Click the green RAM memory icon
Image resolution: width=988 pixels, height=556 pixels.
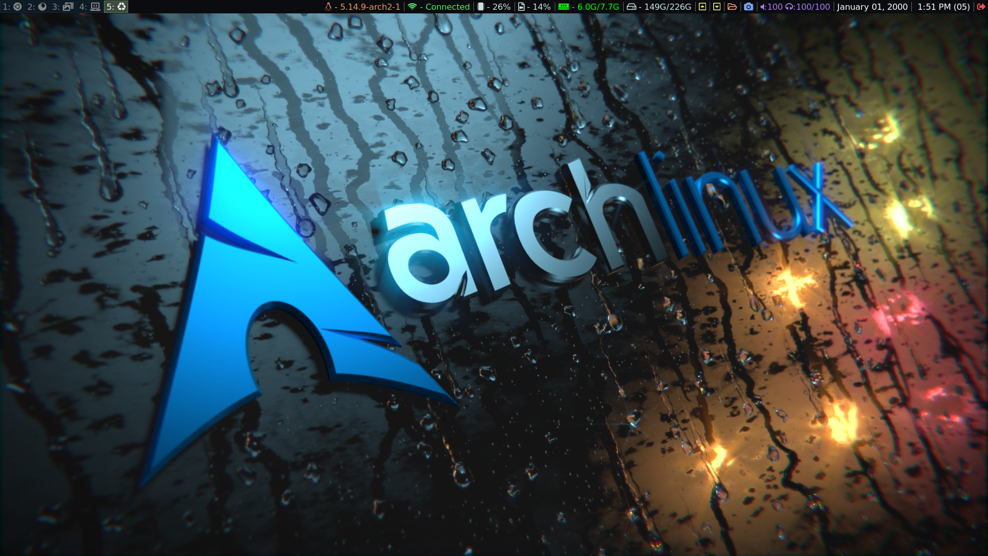coord(564,7)
